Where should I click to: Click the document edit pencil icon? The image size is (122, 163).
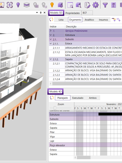pos(87,5)
